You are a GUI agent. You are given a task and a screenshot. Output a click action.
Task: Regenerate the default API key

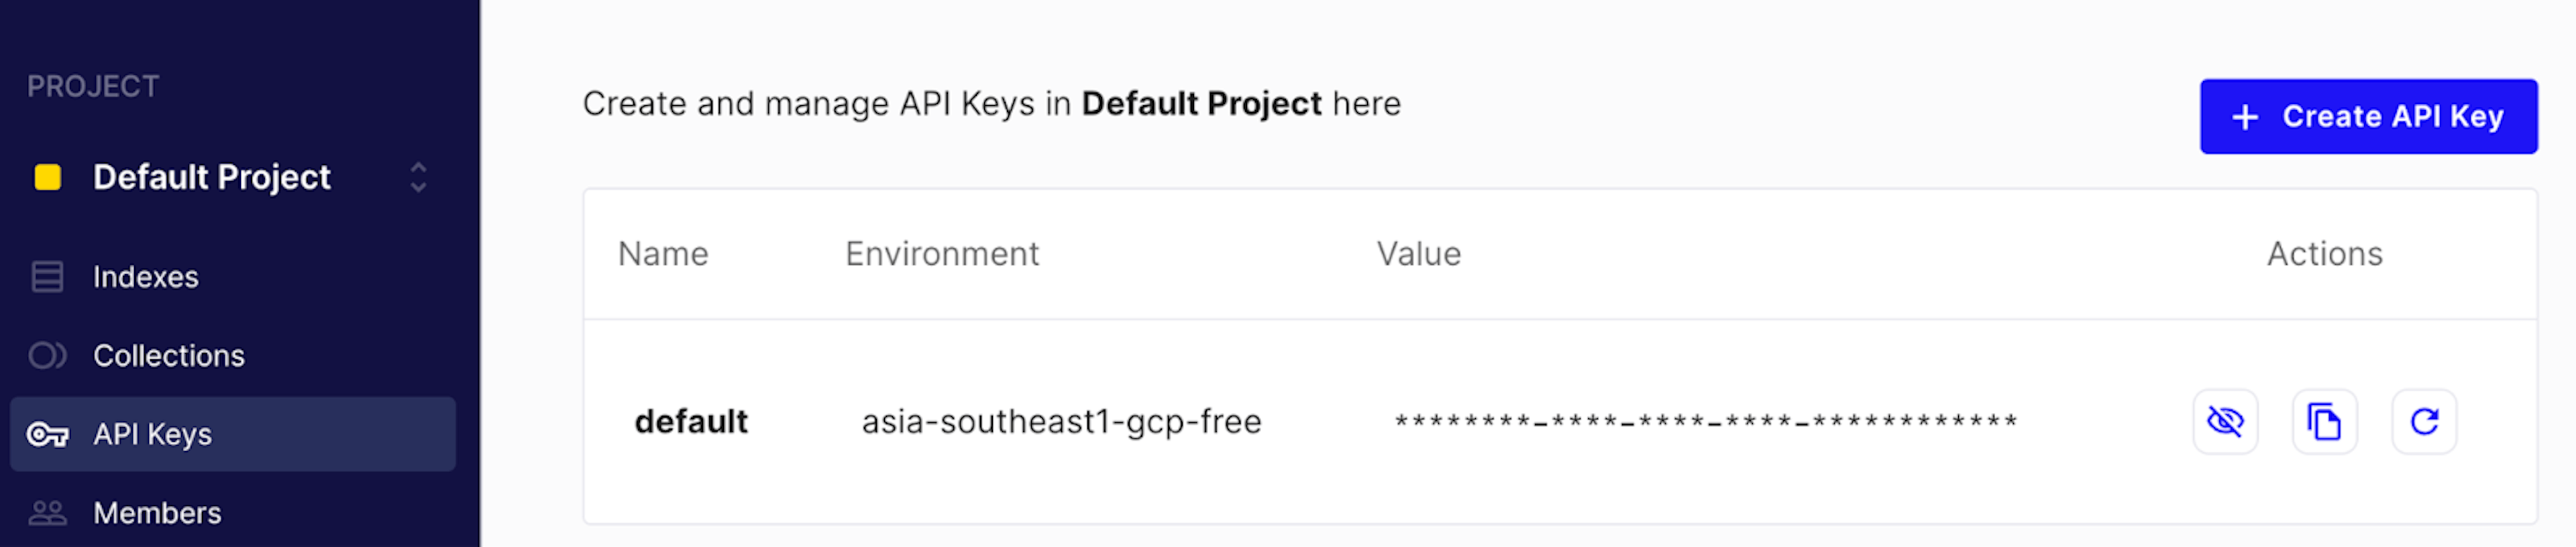point(2424,422)
